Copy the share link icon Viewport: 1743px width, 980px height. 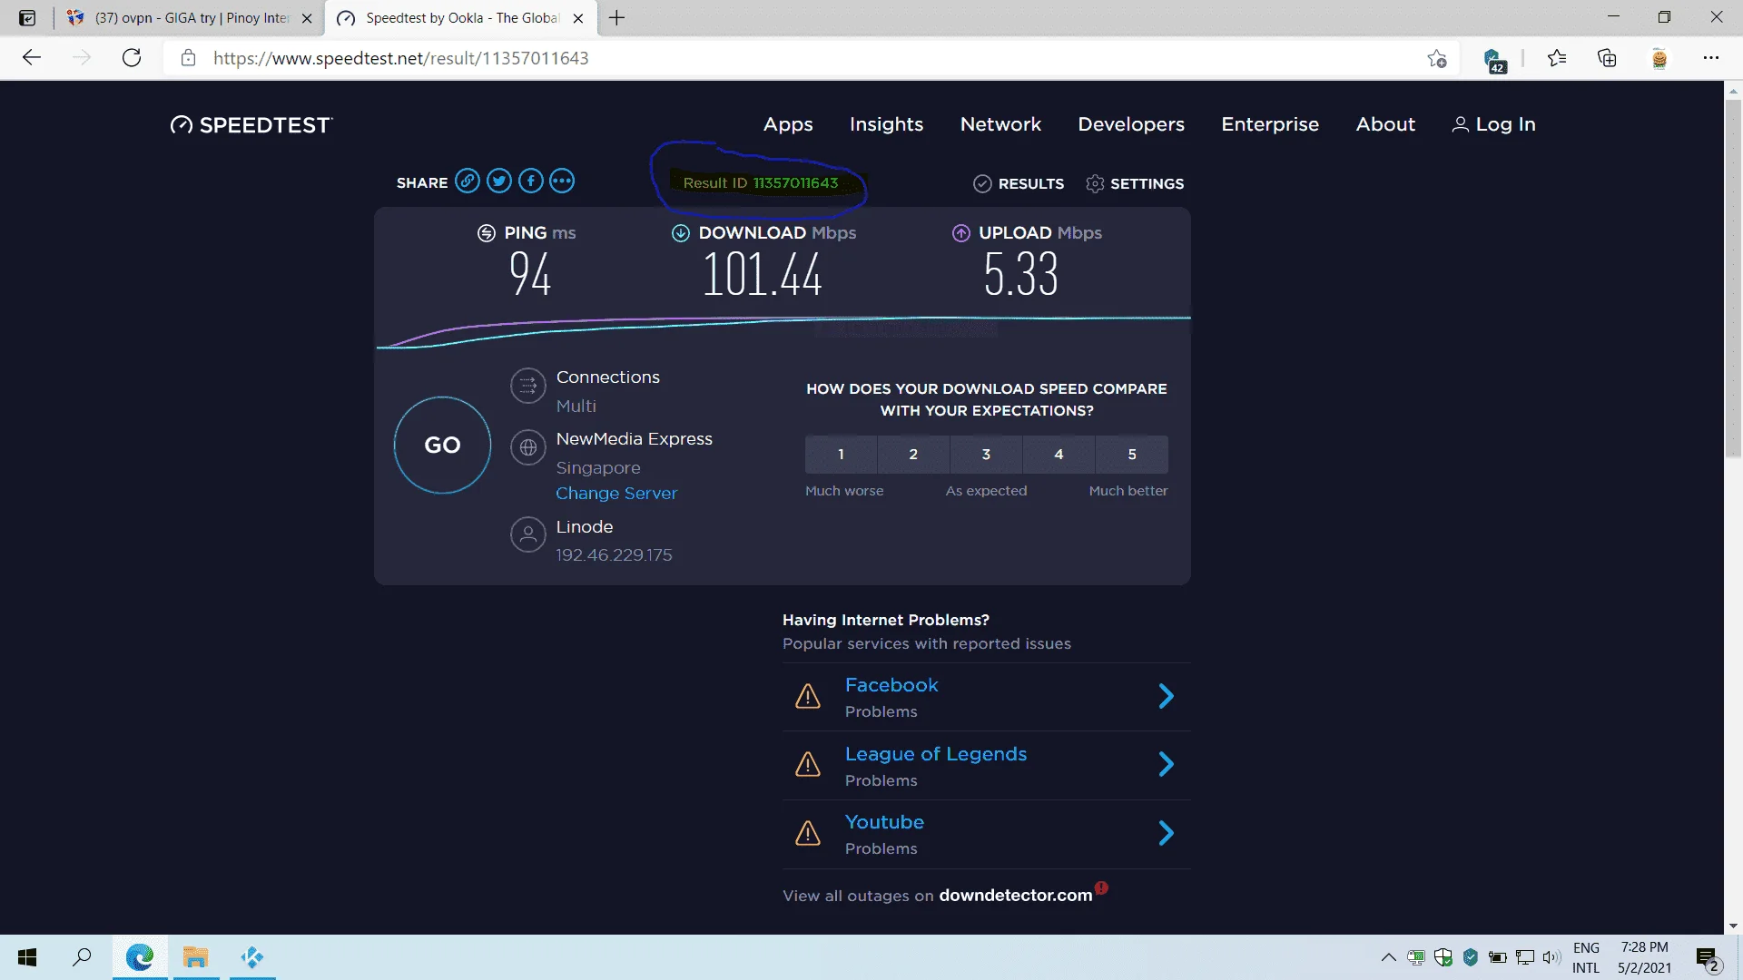click(468, 181)
